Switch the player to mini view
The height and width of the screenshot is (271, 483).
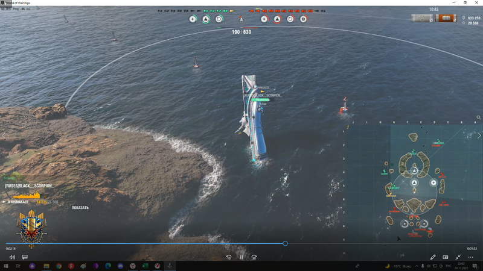point(446,257)
